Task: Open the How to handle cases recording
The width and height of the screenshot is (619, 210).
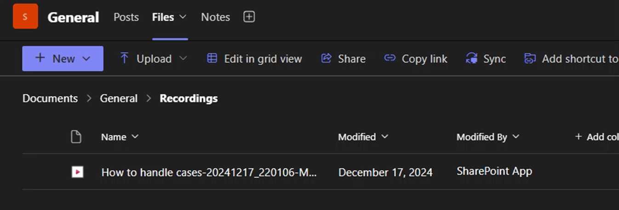Action: coord(209,172)
